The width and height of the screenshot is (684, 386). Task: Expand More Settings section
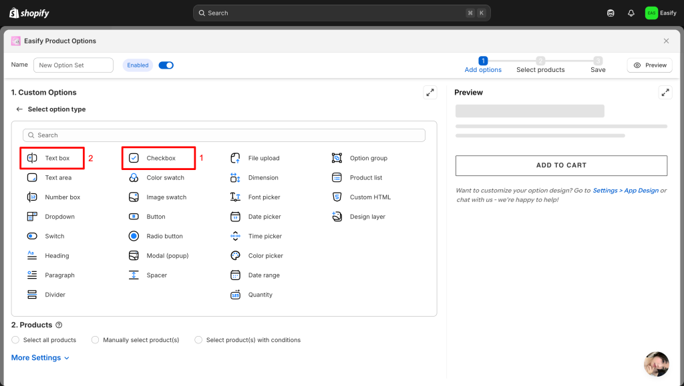40,358
